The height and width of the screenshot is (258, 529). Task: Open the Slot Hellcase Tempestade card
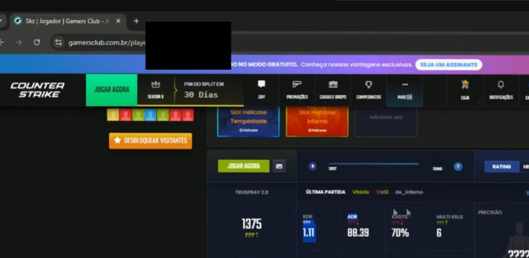(248, 122)
